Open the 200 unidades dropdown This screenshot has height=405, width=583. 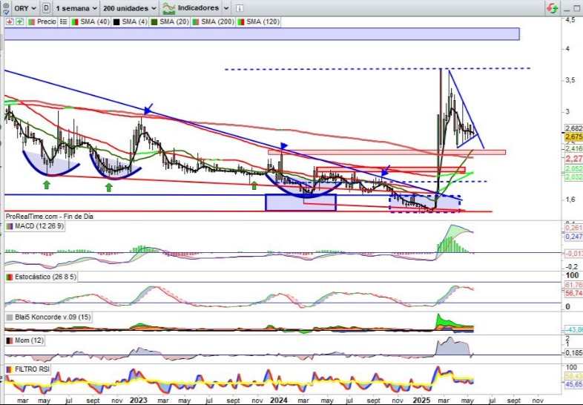click(129, 8)
